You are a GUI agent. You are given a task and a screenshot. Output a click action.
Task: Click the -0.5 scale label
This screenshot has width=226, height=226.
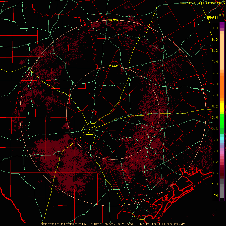point(214,173)
